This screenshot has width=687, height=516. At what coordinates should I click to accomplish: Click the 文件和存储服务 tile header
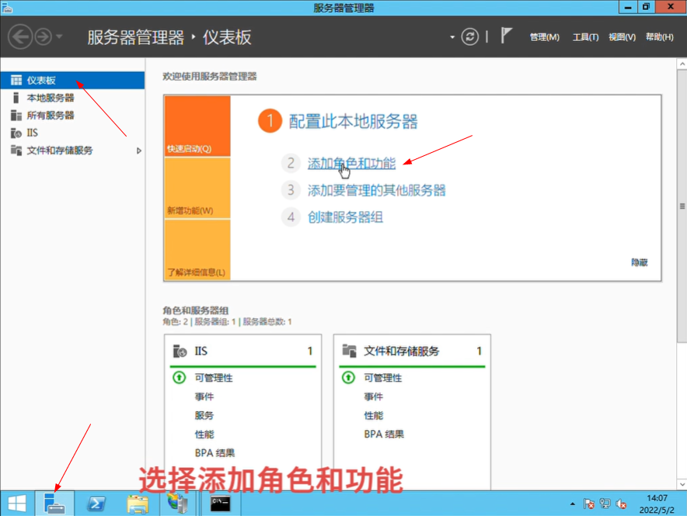coord(412,352)
